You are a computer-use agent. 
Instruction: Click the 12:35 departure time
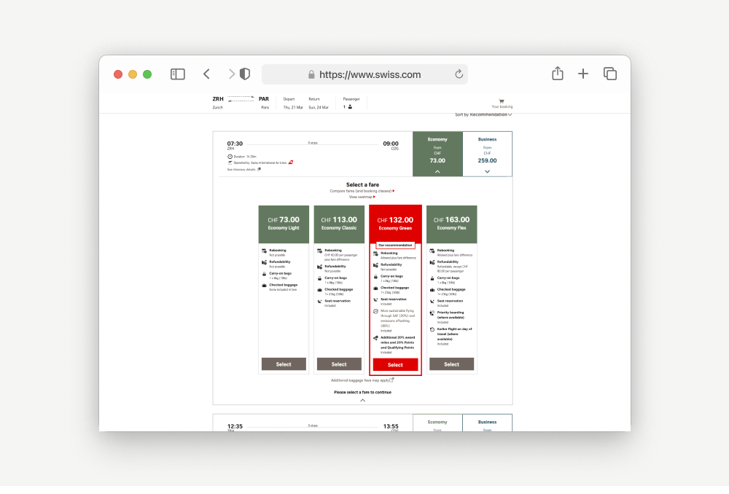235,426
